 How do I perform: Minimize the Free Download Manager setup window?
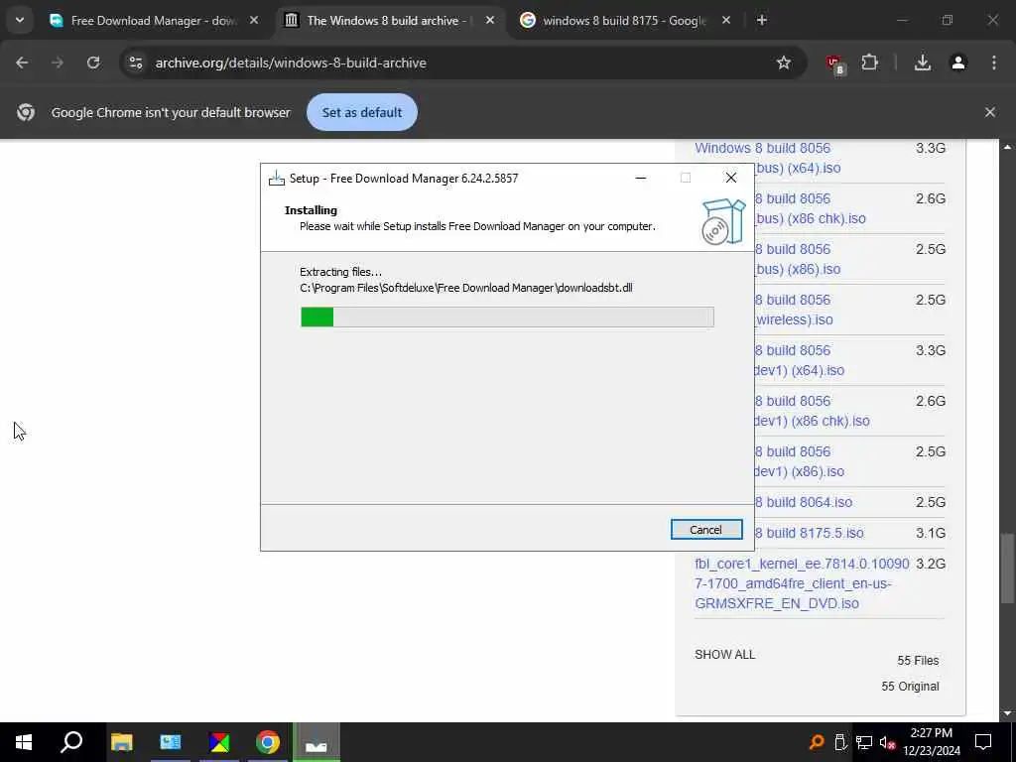[x=641, y=178]
